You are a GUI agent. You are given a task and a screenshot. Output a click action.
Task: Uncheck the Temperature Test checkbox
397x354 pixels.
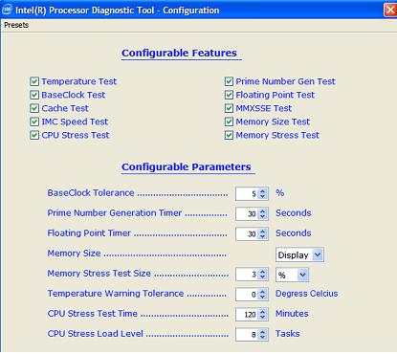click(x=34, y=81)
